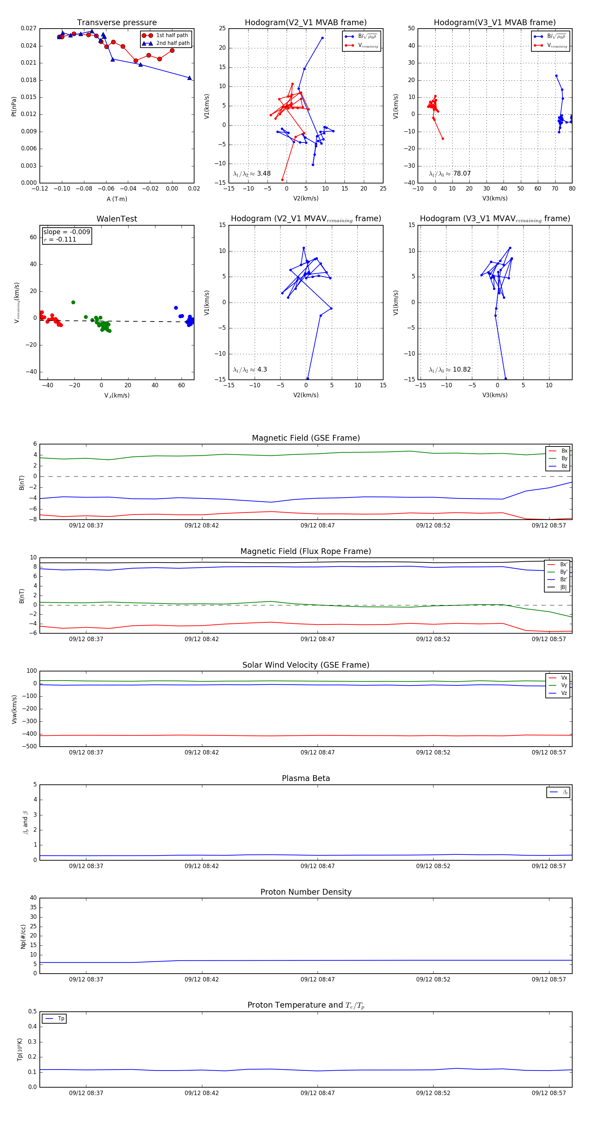Click the "V_A(km/s)" axis label under WalenTest
The width and height of the screenshot is (612, 1123).
point(117,396)
